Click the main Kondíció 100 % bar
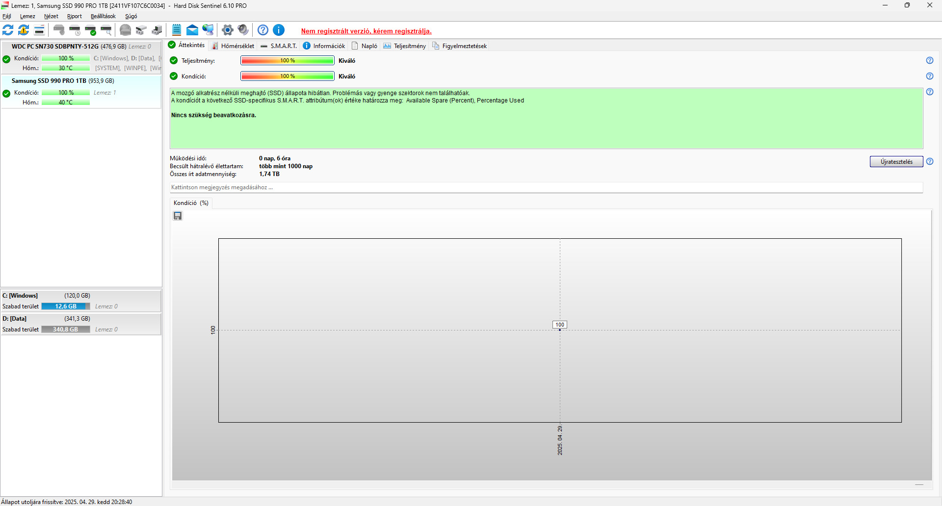 288,76
